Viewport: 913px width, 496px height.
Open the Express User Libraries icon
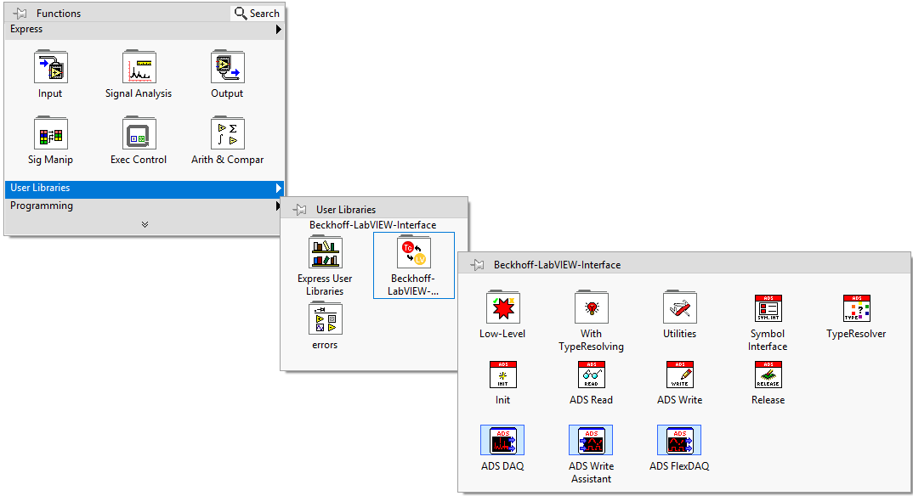click(x=325, y=251)
